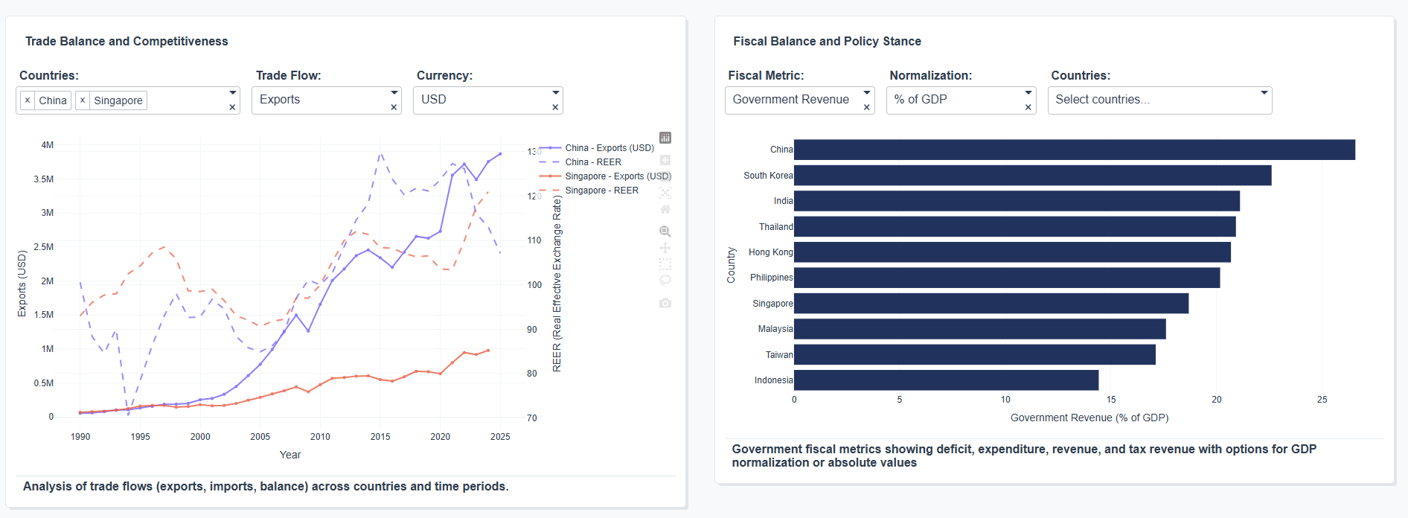Click the Plotly logo icon in modebar
1408x518 pixels.
pyautogui.click(x=665, y=138)
